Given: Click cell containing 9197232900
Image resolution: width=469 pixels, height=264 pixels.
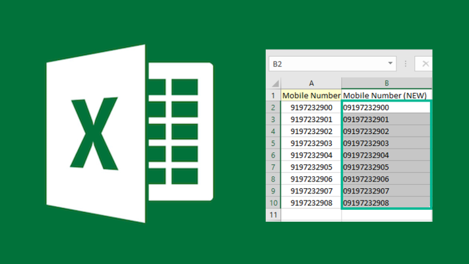Looking at the screenshot, I should click(311, 108).
